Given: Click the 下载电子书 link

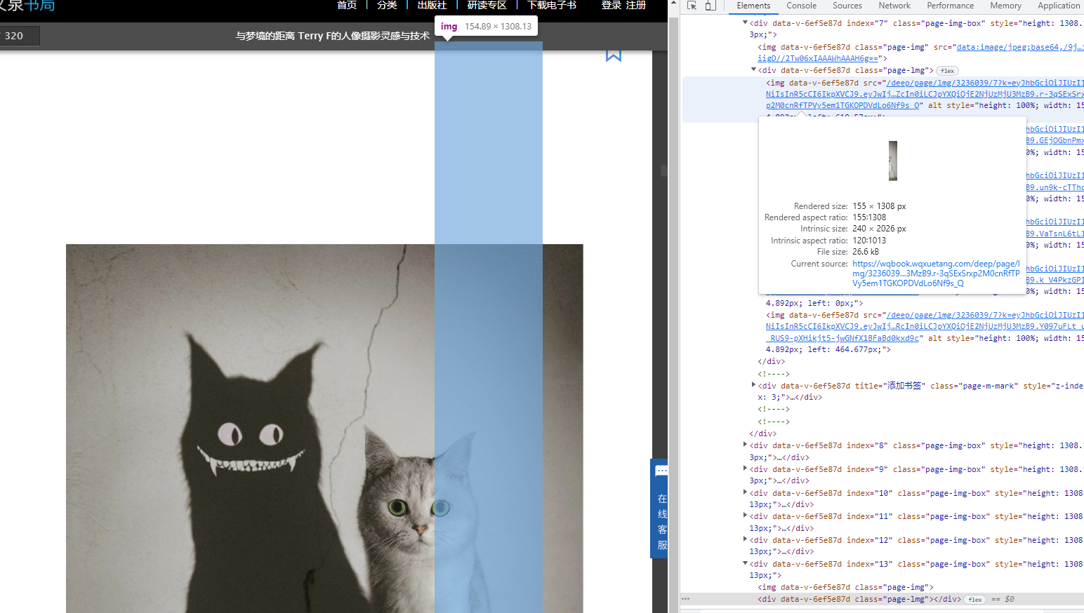Looking at the screenshot, I should pyautogui.click(x=552, y=5).
